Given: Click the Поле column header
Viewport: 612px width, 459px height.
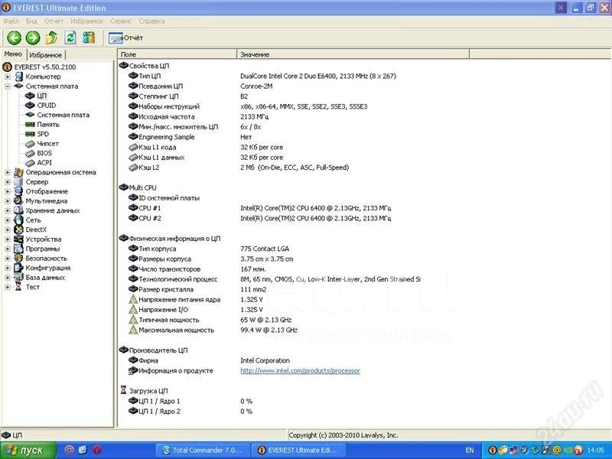Looking at the screenshot, I should pos(177,54).
